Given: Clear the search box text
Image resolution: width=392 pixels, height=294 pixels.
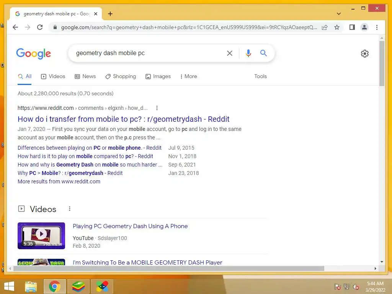Looking at the screenshot, I should tap(230, 53).
